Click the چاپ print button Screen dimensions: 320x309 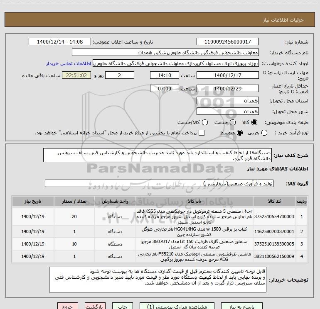coord(123,306)
